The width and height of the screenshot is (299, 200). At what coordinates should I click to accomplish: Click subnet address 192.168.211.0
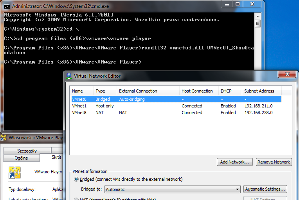tap(259, 106)
